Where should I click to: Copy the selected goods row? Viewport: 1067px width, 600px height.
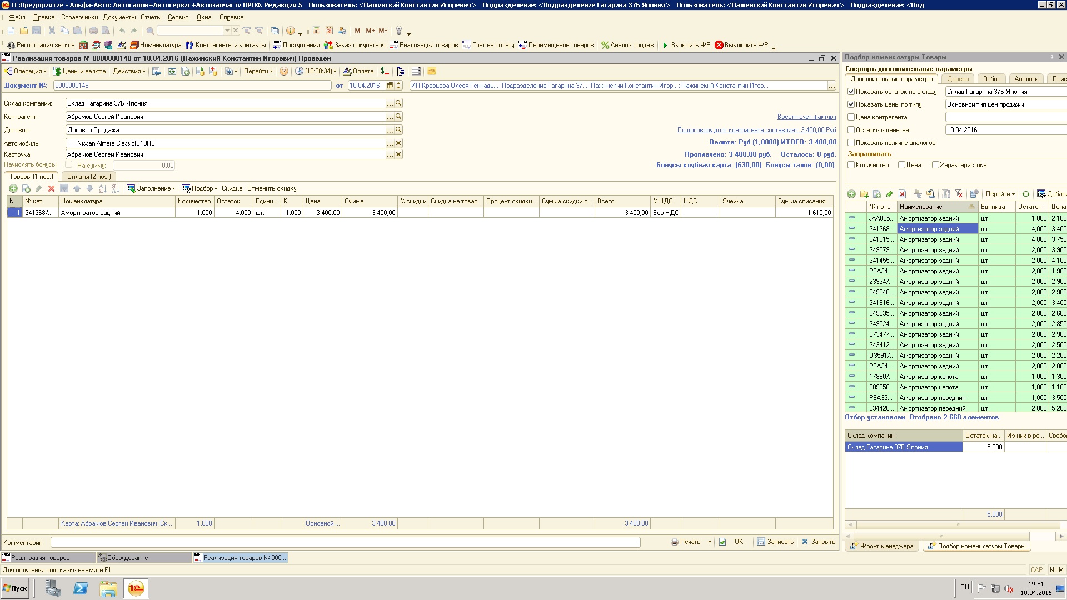coord(26,188)
